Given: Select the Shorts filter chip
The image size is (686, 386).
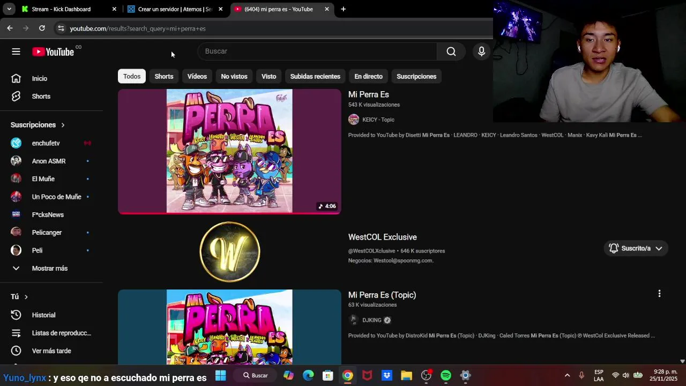Looking at the screenshot, I should coord(164,77).
